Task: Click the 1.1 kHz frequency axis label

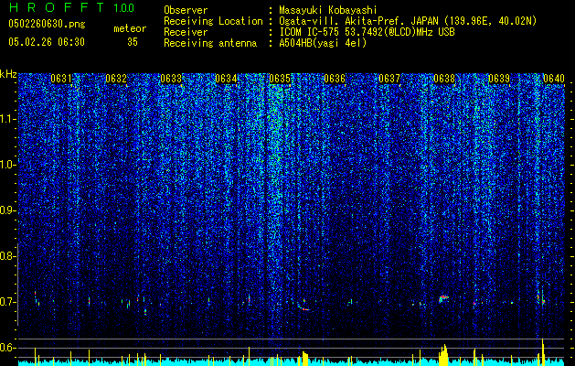Action: 8,119
